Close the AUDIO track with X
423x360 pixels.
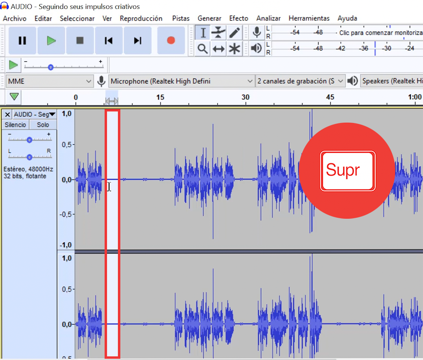click(x=8, y=115)
